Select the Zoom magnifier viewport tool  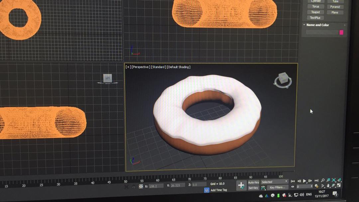322,180
